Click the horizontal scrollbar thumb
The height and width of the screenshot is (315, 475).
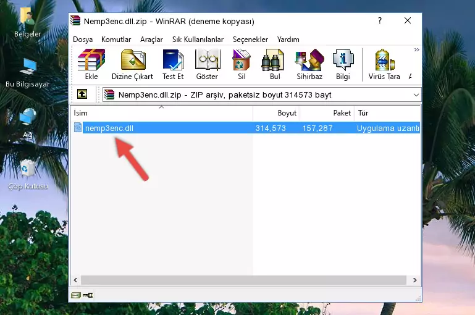click(243, 280)
